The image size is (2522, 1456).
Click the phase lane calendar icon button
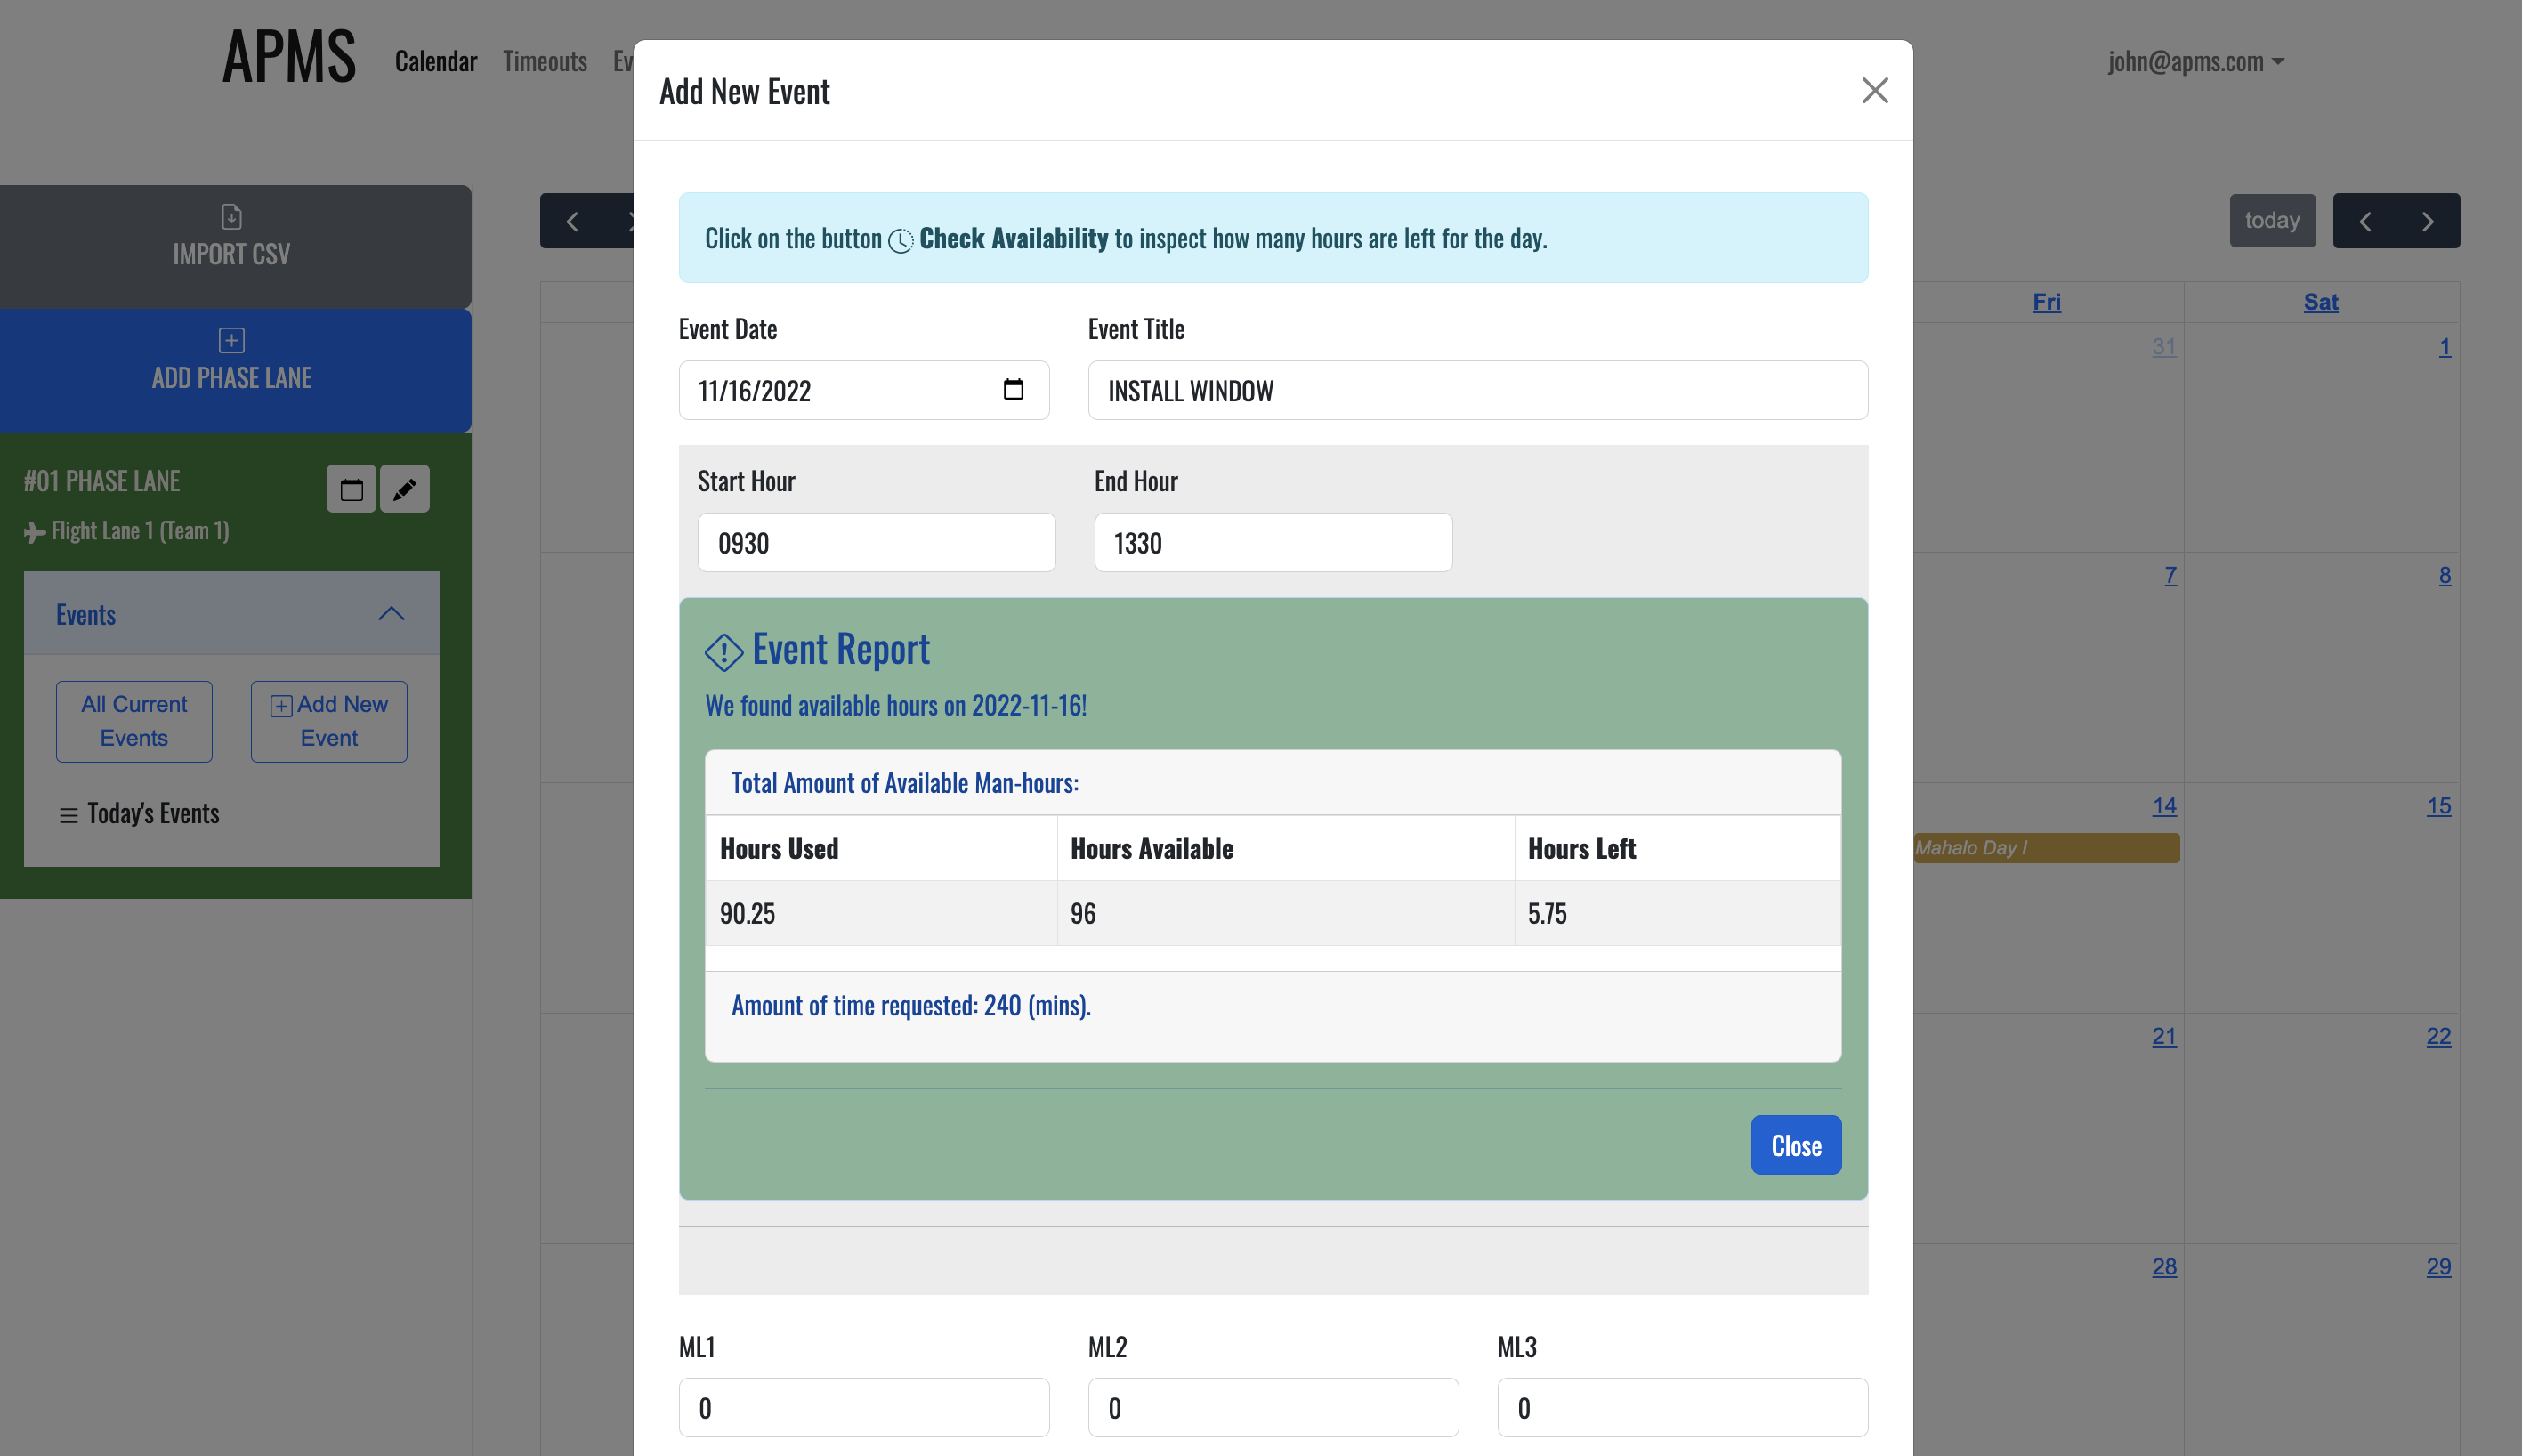[351, 489]
